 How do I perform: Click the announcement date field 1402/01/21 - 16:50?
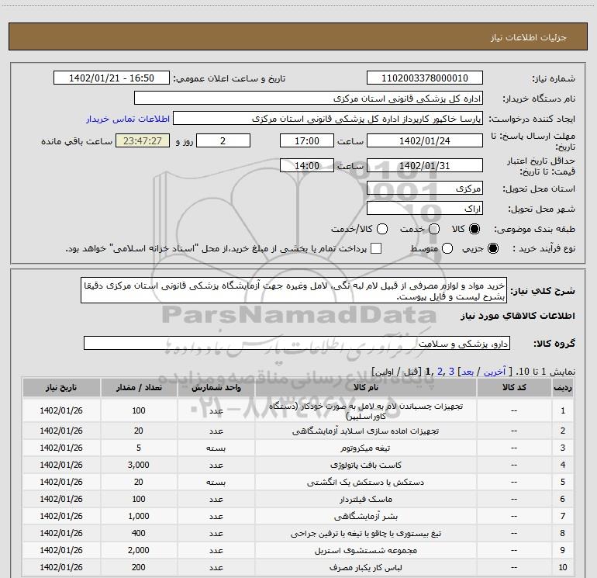coord(112,78)
